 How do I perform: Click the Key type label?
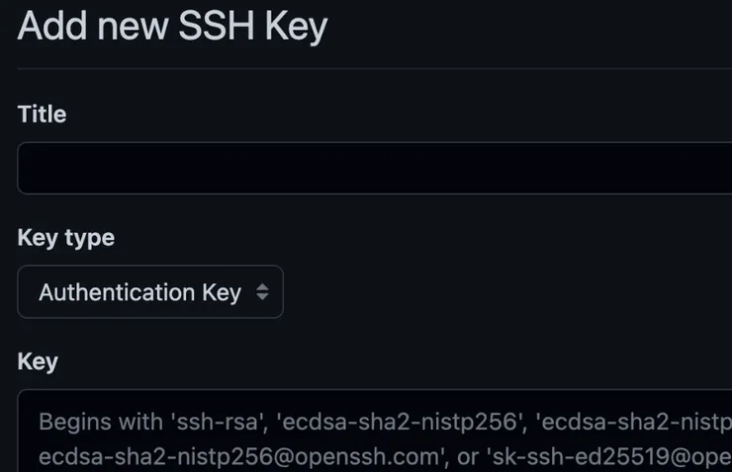coord(65,238)
